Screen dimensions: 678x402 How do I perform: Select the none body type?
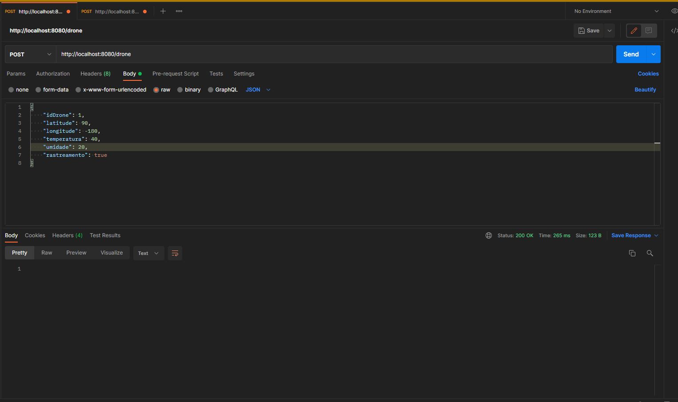(x=19, y=90)
